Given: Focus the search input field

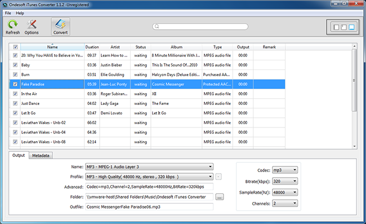Looking at the screenshot, I should [x=200, y=27].
